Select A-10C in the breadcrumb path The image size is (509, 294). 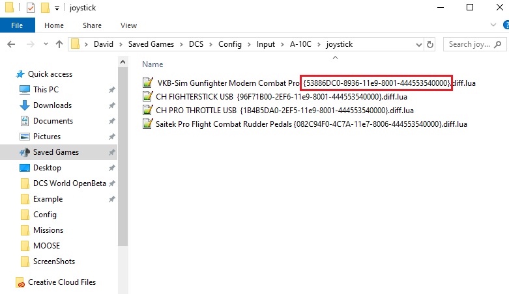click(300, 44)
